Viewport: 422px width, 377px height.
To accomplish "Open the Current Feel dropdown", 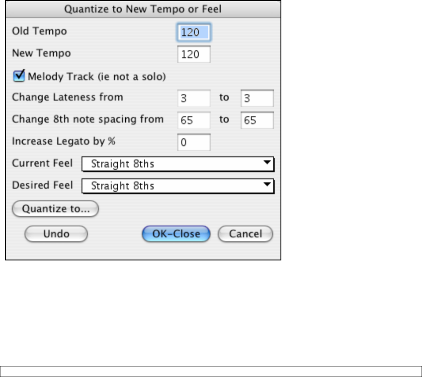I will [178, 164].
